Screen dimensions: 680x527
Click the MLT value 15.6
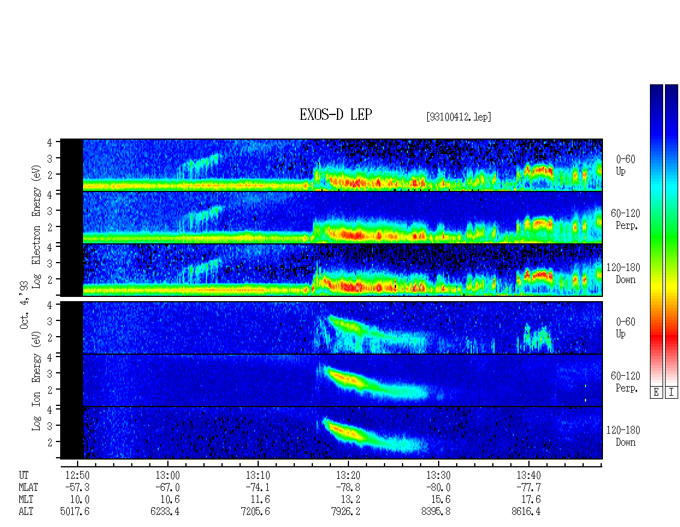coord(440,500)
